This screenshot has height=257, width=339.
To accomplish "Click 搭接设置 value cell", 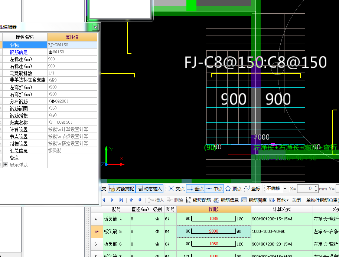I will click(72, 143).
